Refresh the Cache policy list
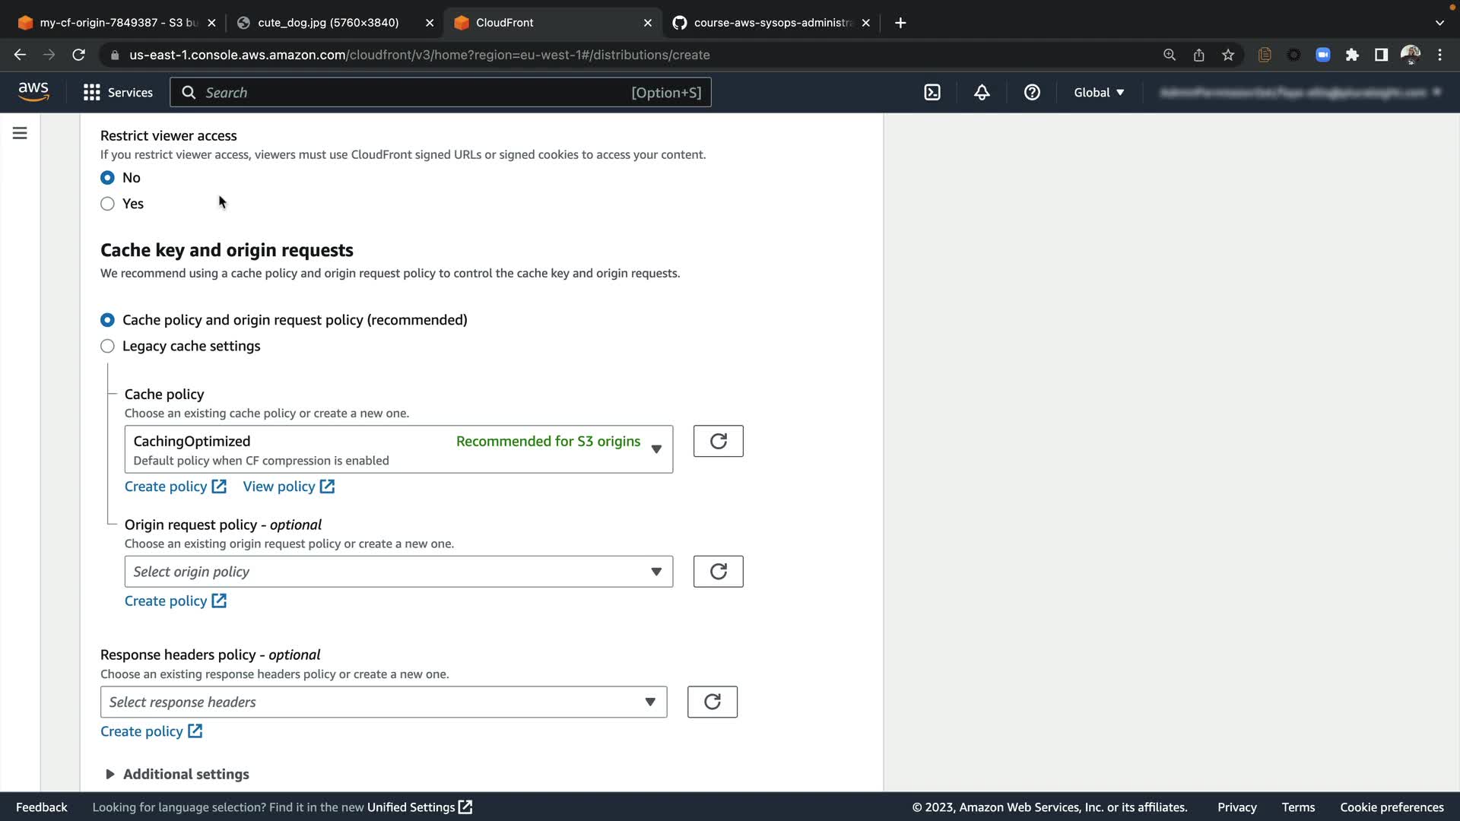Image resolution: width=1460 pixels, height=821 pixels. (x=718, y=441)
